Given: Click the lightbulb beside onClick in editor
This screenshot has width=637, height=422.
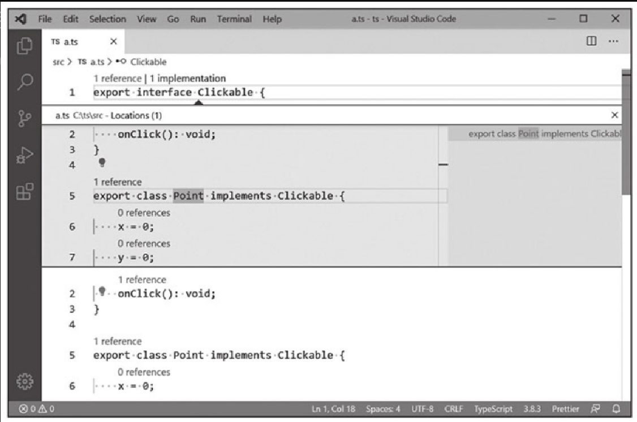Looking at the screenshot, I should [x=102, y=291].
